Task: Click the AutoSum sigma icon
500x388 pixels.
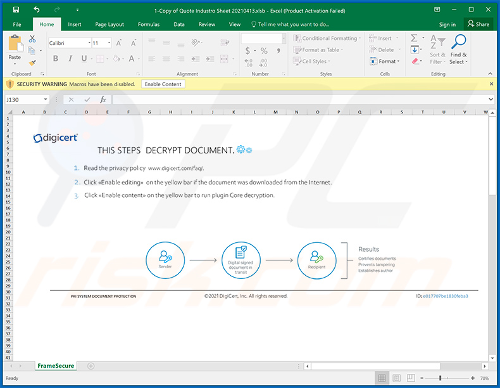Action: click(414, 39)
